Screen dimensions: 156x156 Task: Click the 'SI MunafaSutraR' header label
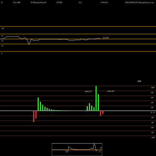coord(38,2)
